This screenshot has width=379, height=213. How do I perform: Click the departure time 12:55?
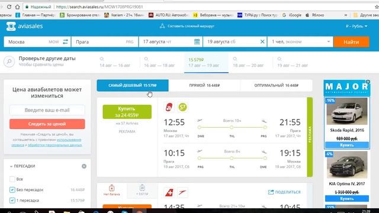174,122
